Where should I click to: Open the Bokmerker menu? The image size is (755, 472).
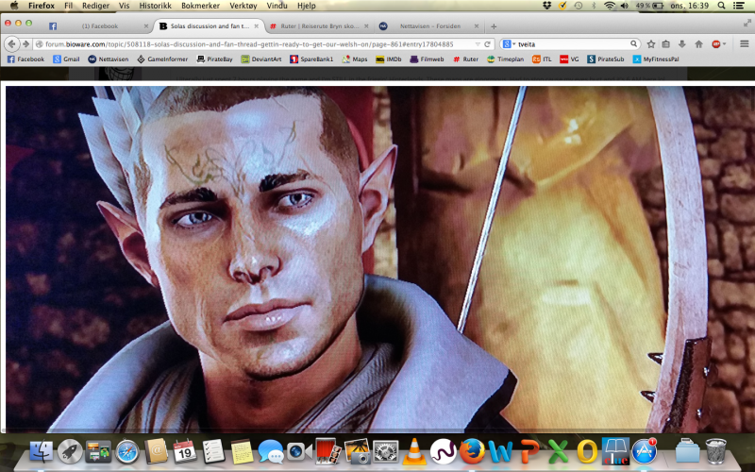200,5
